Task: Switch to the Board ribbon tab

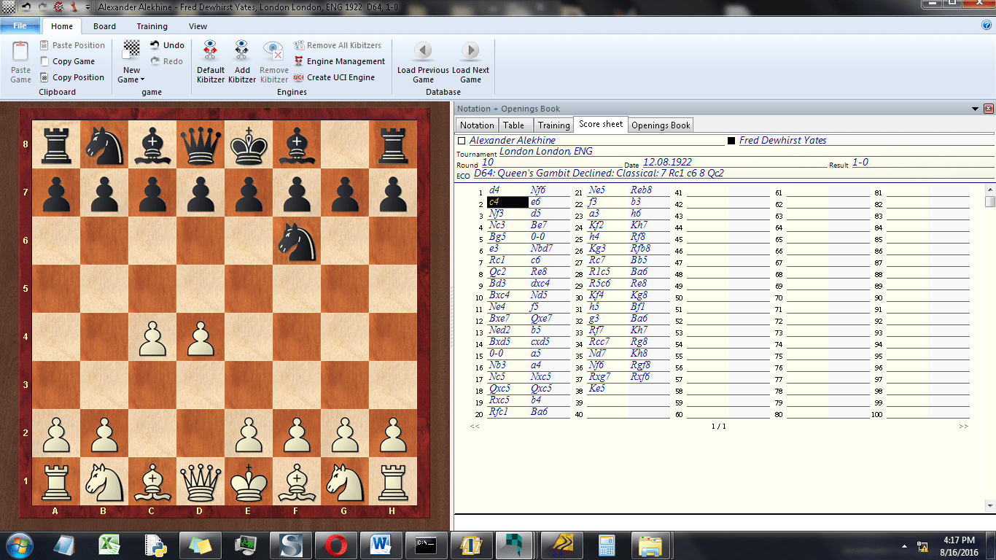Action: coord(104,26)
